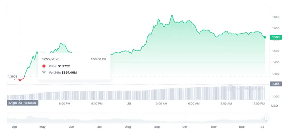Click the 12/27/2023 date in tooltip
Image resolution: width=287 pixels, height=136 pixels.
coord(51,59)
